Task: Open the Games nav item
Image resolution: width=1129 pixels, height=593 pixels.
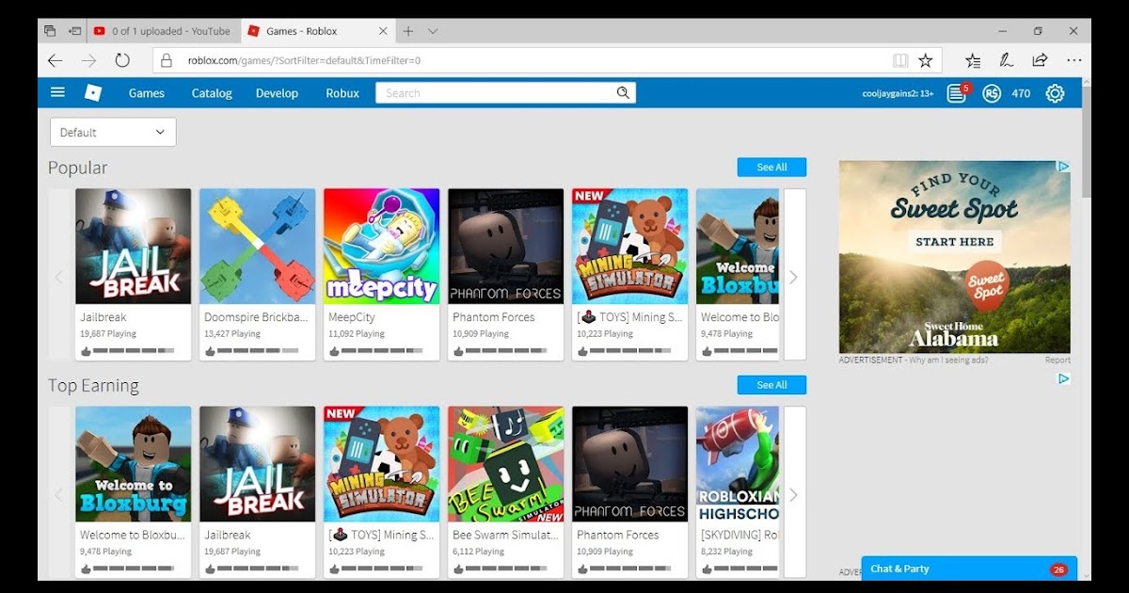Action: coord(147,93)
